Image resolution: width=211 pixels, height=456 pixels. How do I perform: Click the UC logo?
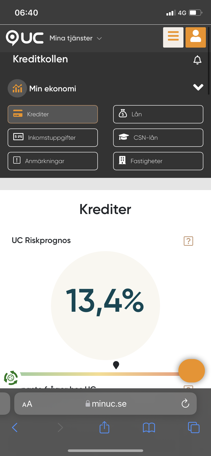pyautogui.click(x=25, y=38)
